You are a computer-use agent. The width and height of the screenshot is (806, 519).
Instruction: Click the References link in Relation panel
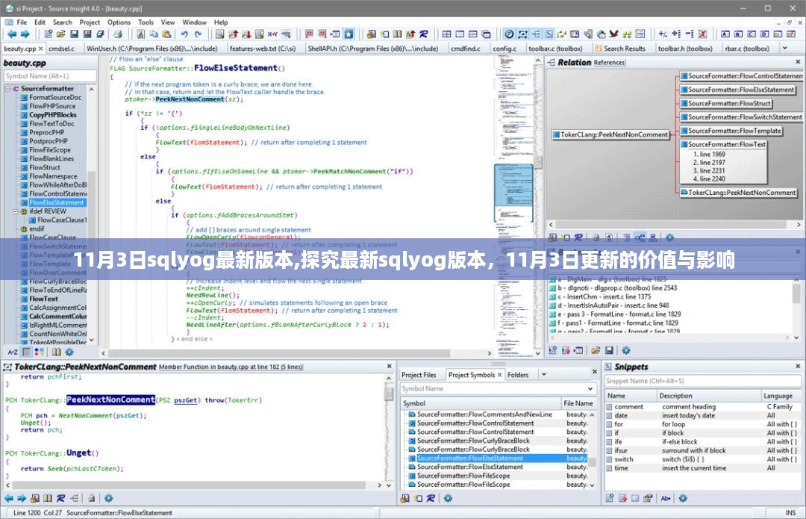point(609,63)
